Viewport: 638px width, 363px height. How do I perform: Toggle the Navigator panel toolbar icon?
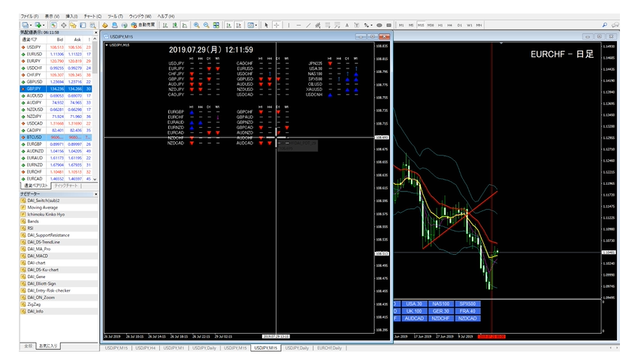(73, 26)
